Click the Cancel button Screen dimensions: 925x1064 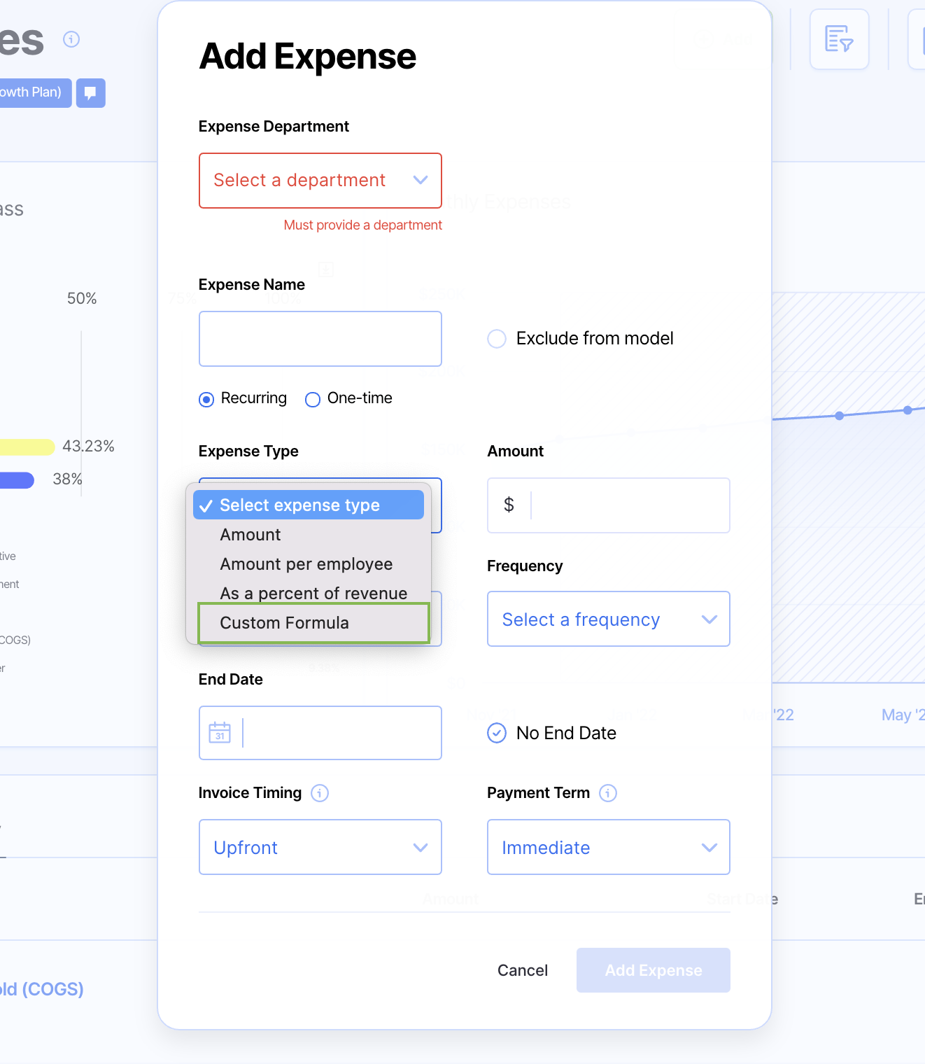pos(522,970)
